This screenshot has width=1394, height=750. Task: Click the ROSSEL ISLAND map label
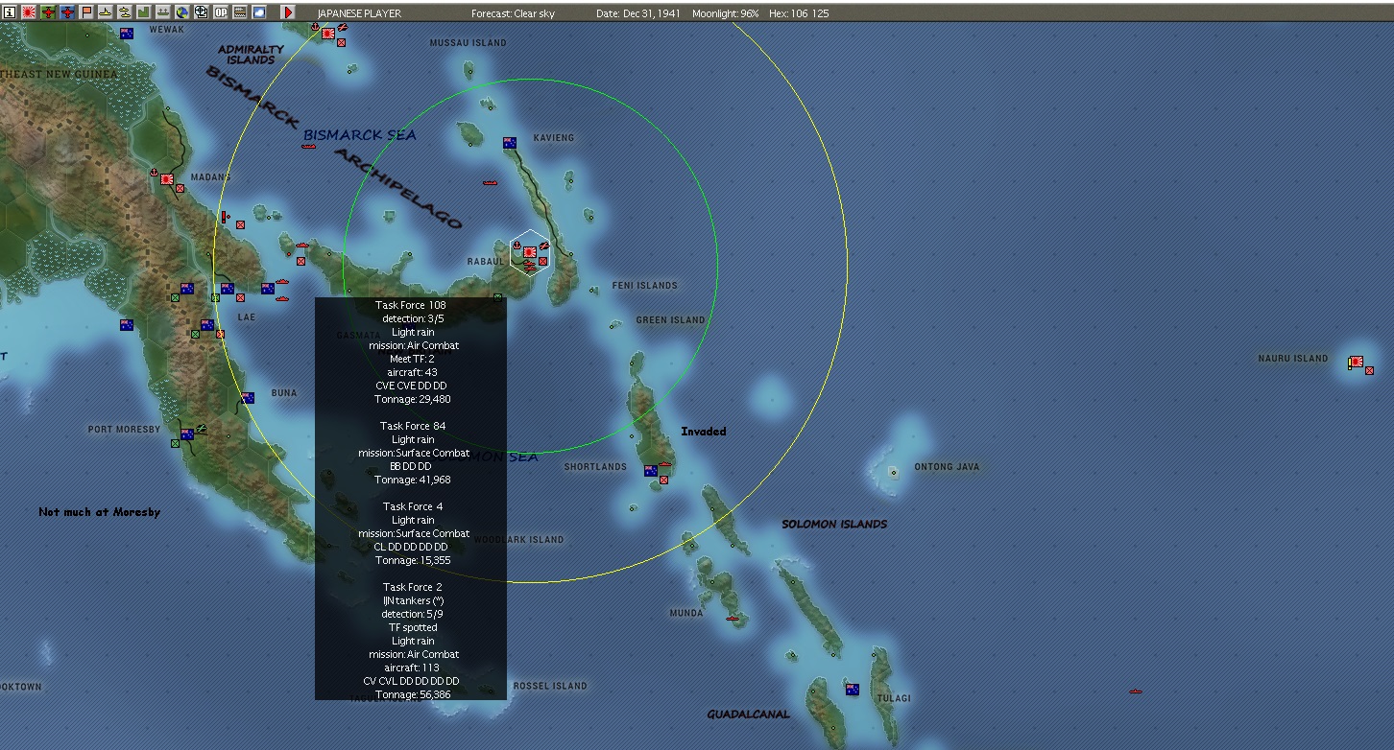(x=550, y=687)
